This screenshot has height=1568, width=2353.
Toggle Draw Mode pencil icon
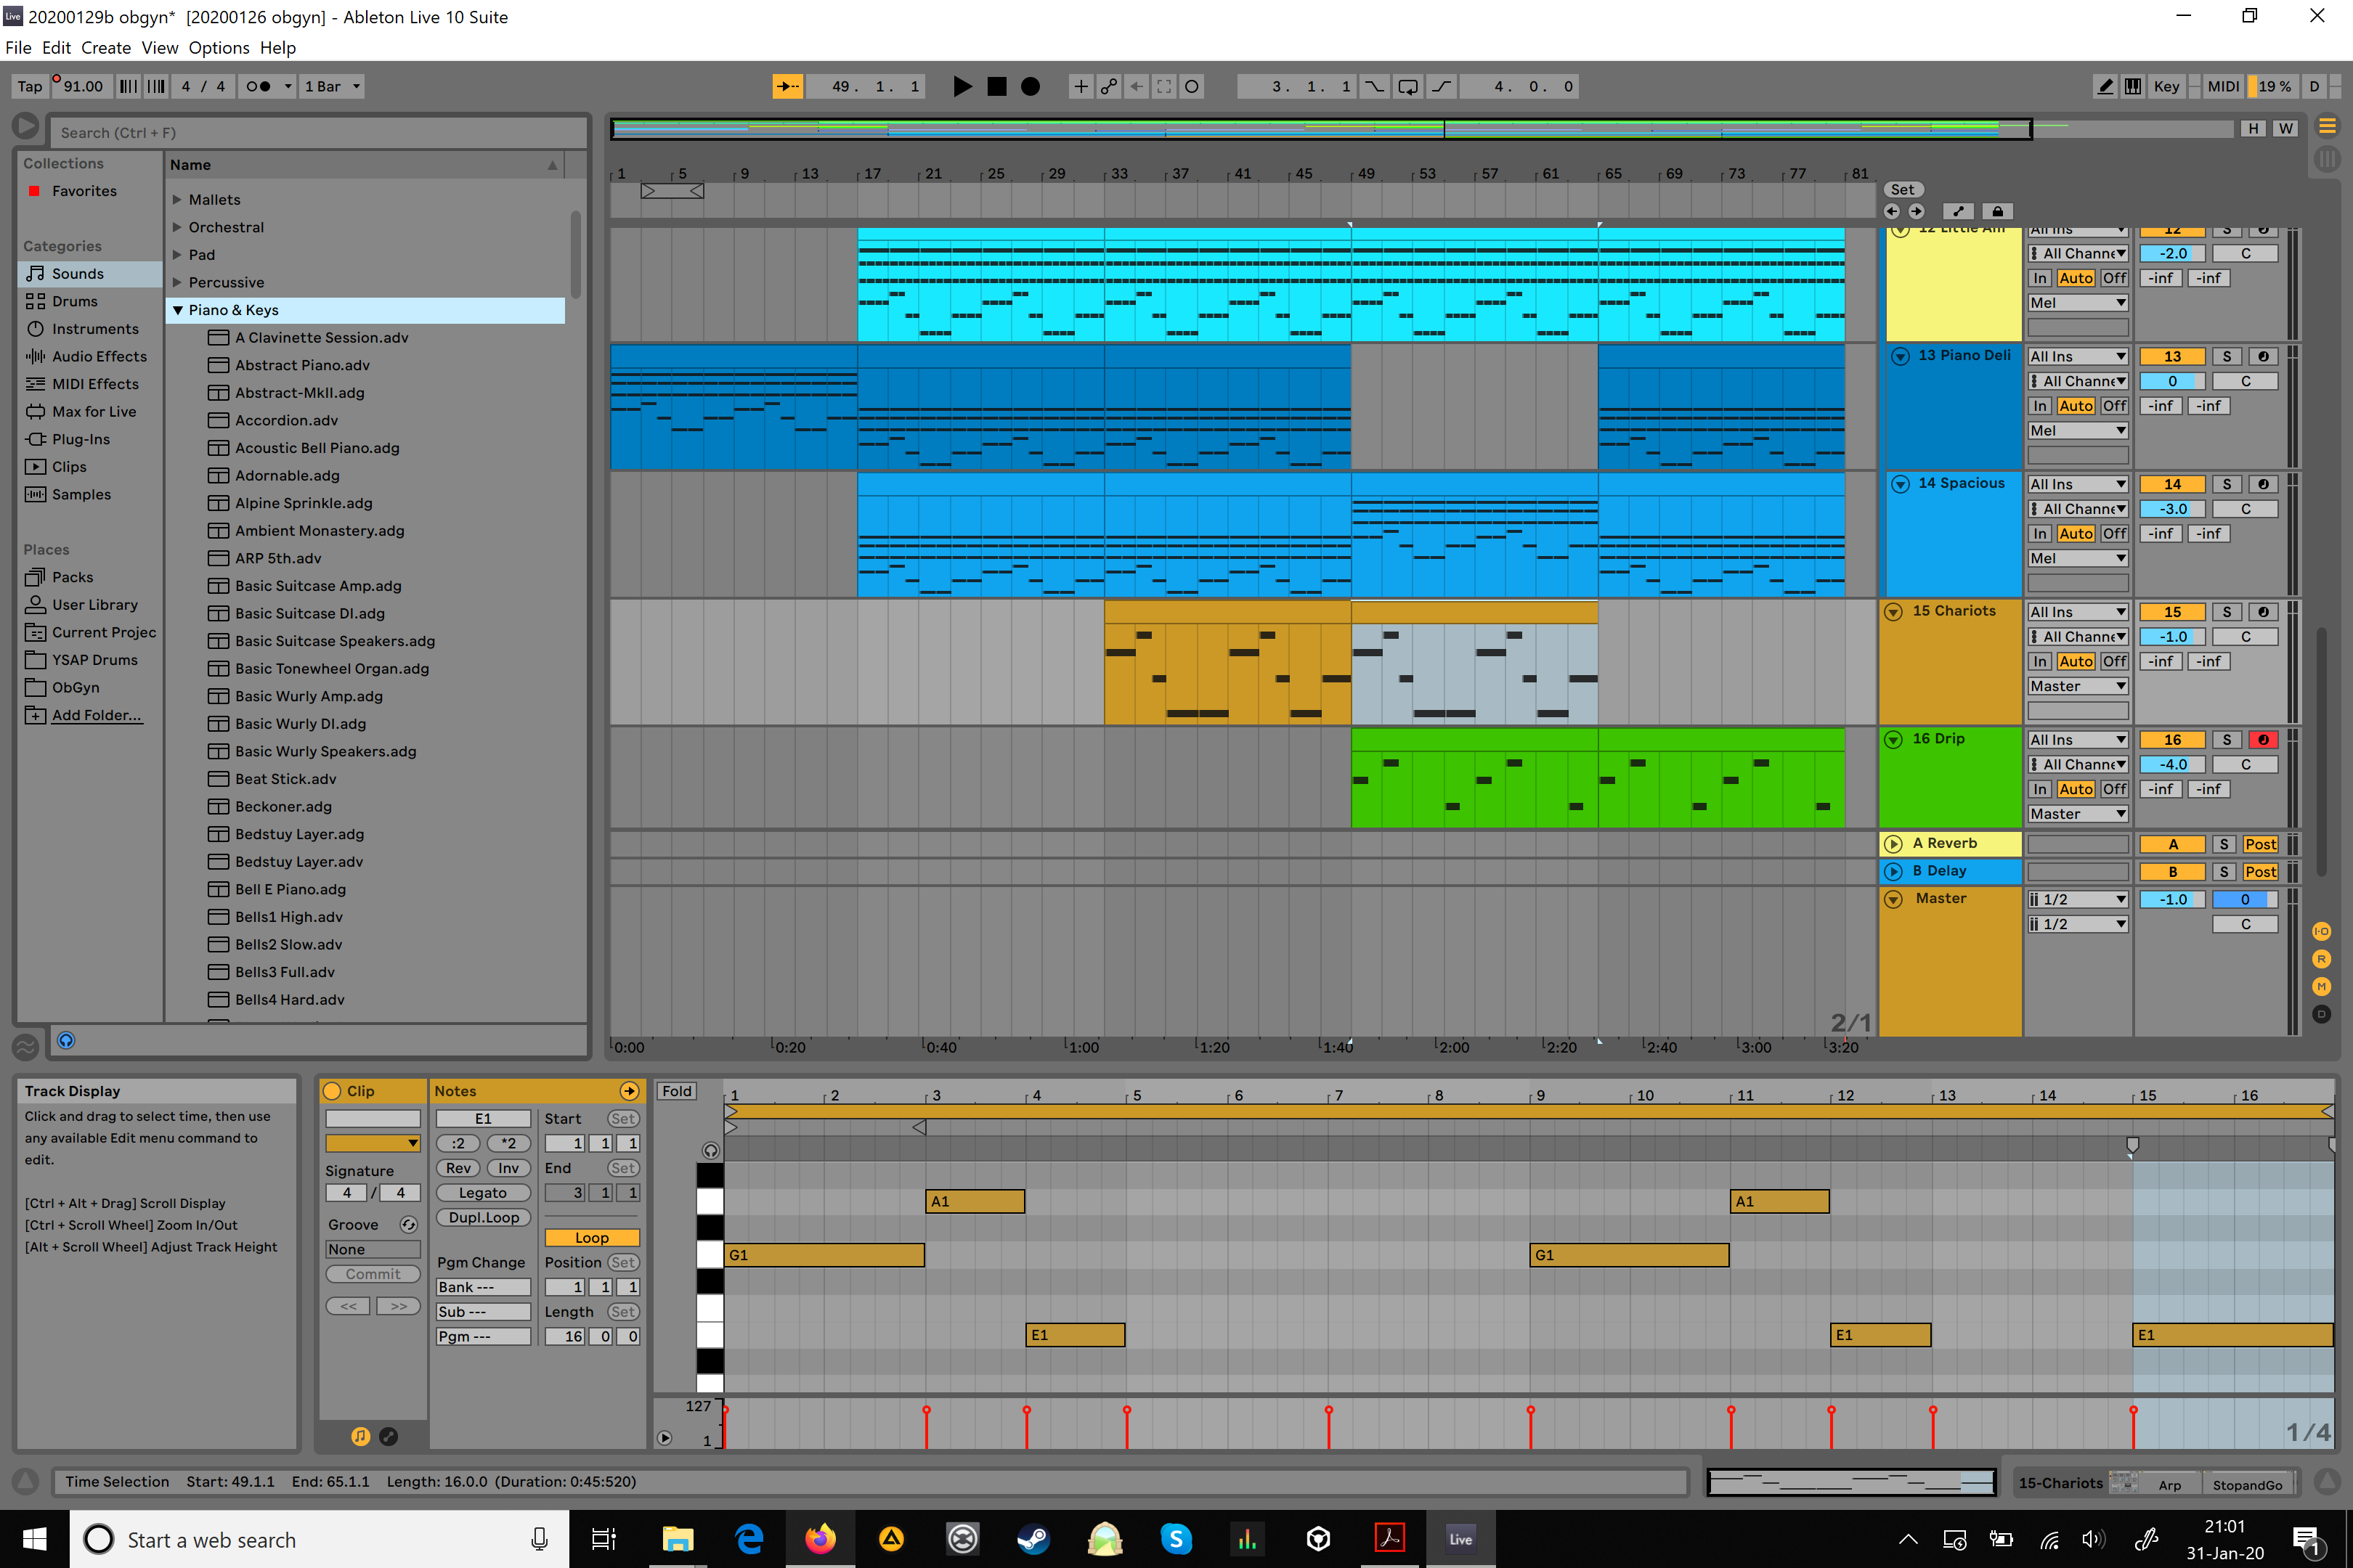pyautogui.click(x=2105, y=87)
